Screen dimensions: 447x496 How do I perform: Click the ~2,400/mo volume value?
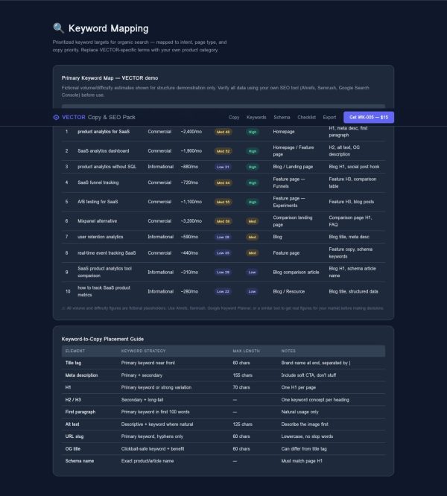[191, 132]
